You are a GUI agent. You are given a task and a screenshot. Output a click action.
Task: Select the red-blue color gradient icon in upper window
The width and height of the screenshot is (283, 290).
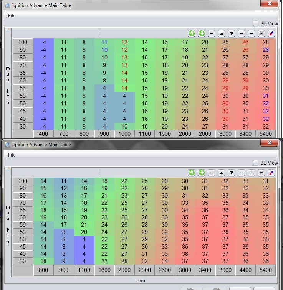click(271, 33)
